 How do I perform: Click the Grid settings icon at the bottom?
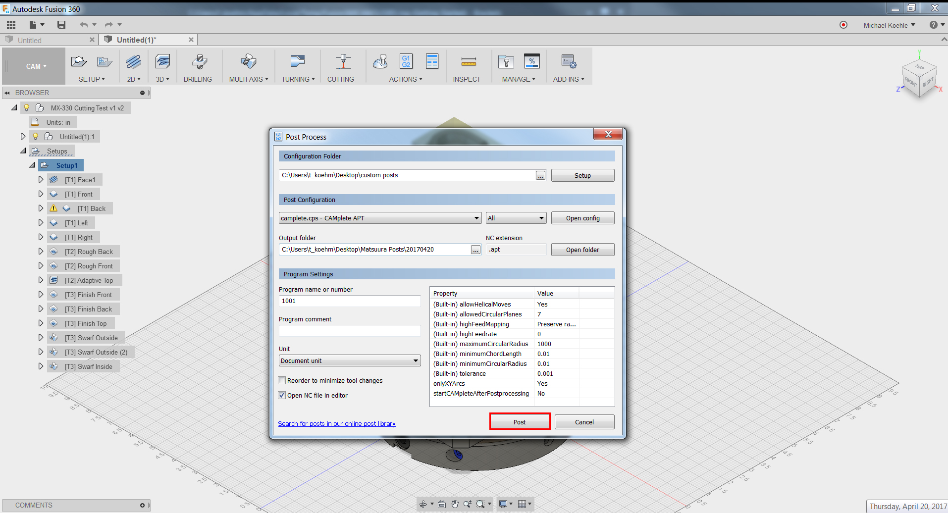click(x=522, y=504)
